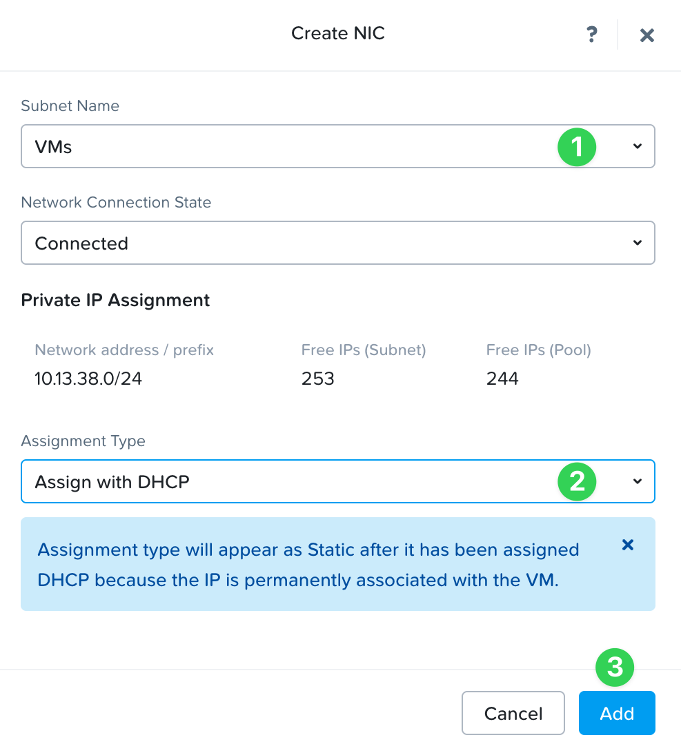Click the Create NIC dialog title
This screenshot has width=681, height=753.
(x=338, y=33)
